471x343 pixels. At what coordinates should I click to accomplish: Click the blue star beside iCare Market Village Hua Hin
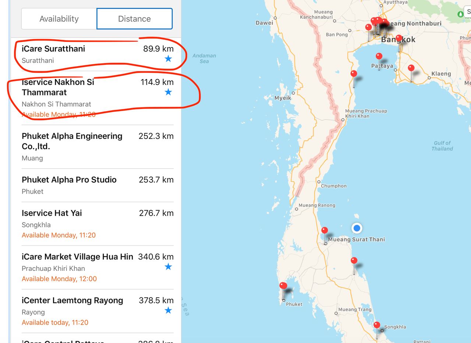[x=168, y=266]
